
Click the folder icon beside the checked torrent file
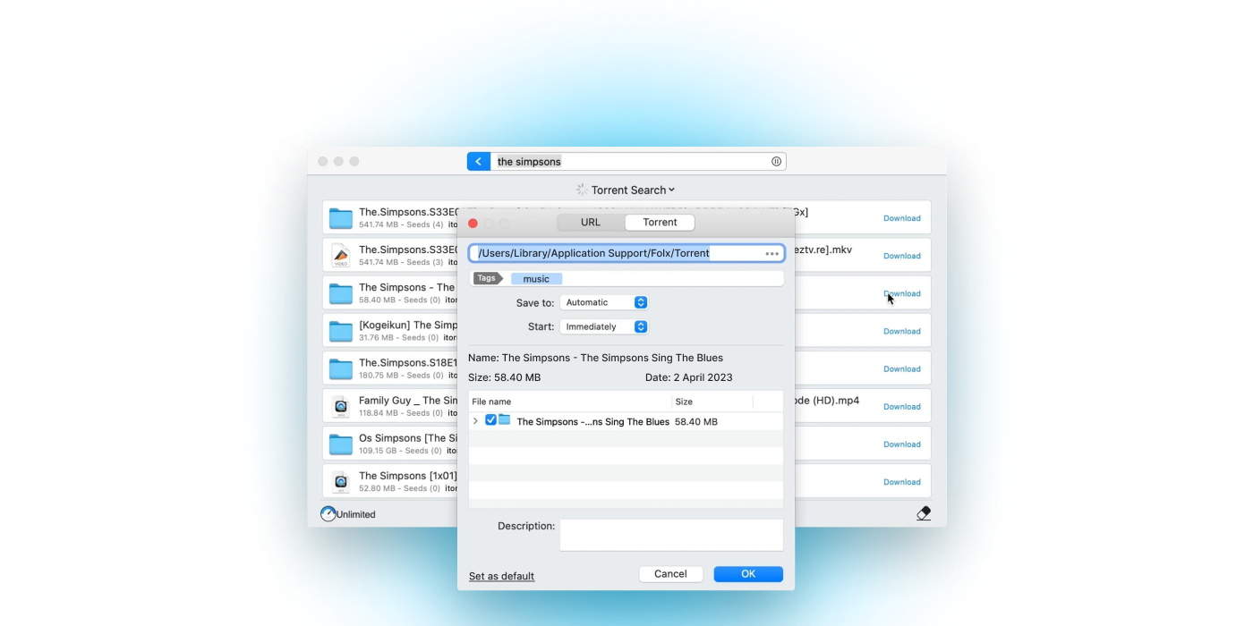coord(505,420)
